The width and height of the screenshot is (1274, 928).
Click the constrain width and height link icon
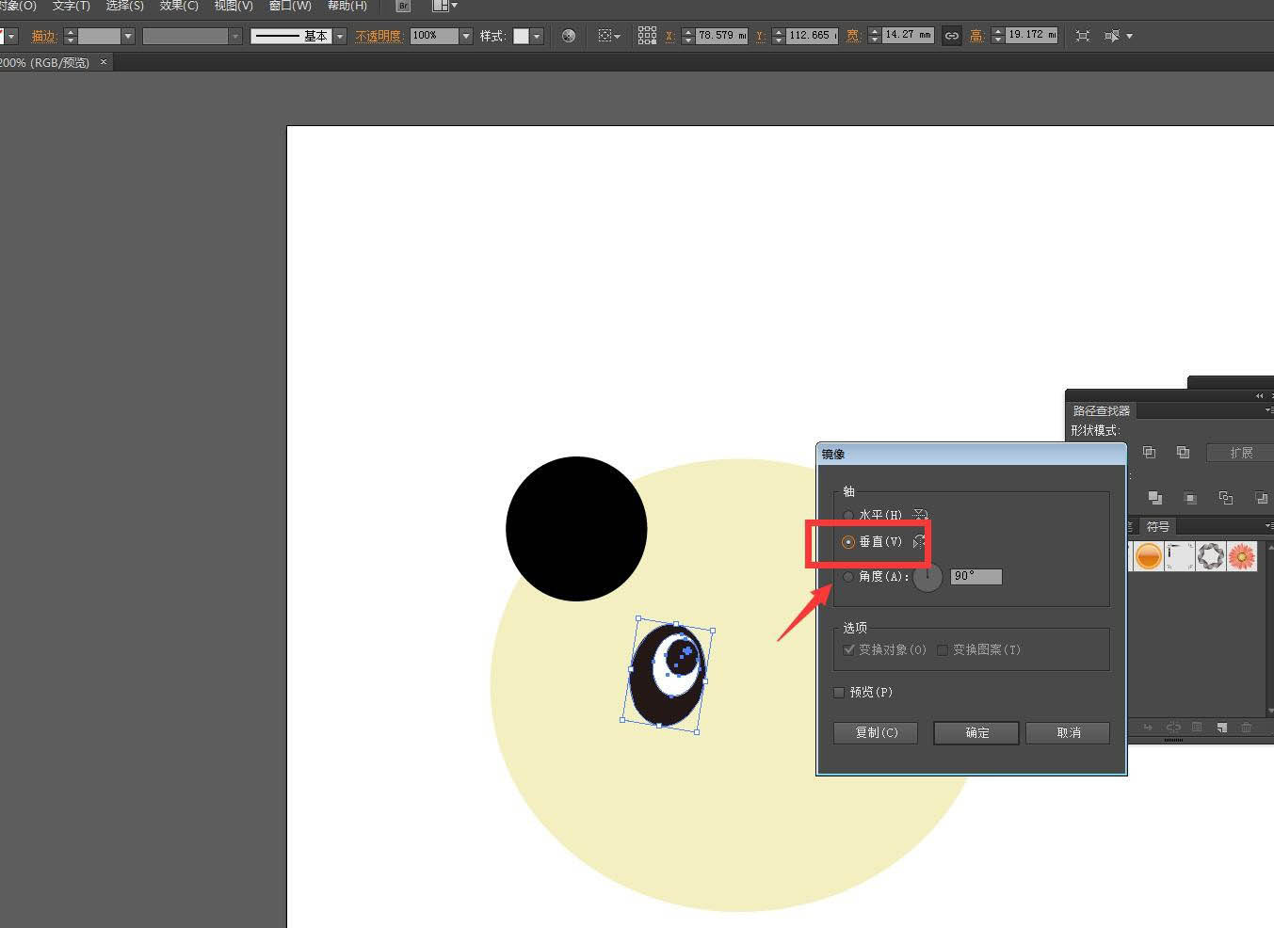pos(952,36)
